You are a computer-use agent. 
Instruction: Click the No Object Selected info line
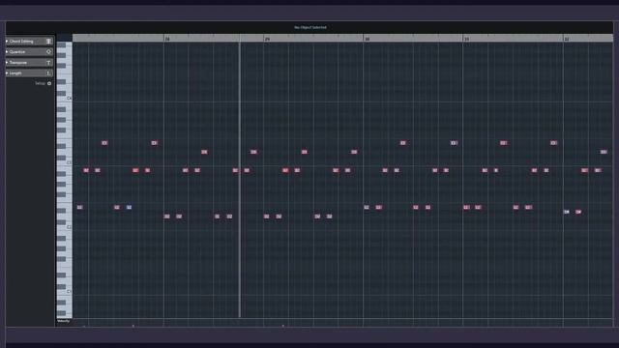point(310,27)
